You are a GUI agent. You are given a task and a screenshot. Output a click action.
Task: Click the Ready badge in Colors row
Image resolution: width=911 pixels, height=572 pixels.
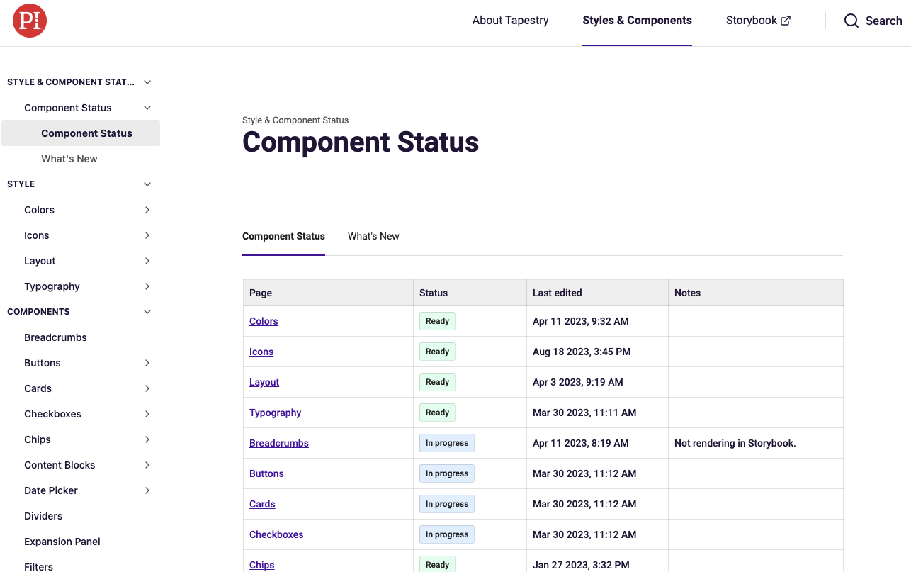click(x=437, y=321)
